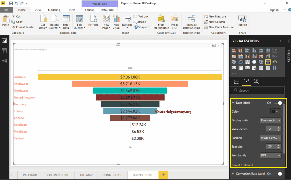This screenshot has height=180, width=291.
Task: Select the Scatter chart visualization icon
Action: pos(275,56)
